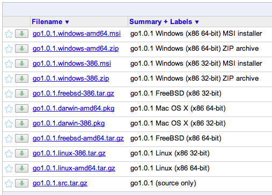The width and height of the screenshot is (272, 195).
Task: Click summary 'go1.0.1 FreeBSD (x86 32-bit)'
Action: pos(176,93)
